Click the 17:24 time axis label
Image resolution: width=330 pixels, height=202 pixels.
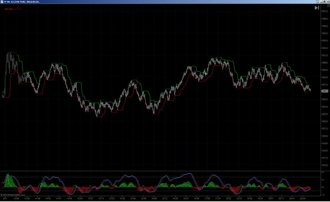(218, 198)
